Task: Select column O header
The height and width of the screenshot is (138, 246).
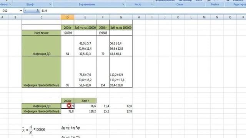Action: click(x=230, y=17)
